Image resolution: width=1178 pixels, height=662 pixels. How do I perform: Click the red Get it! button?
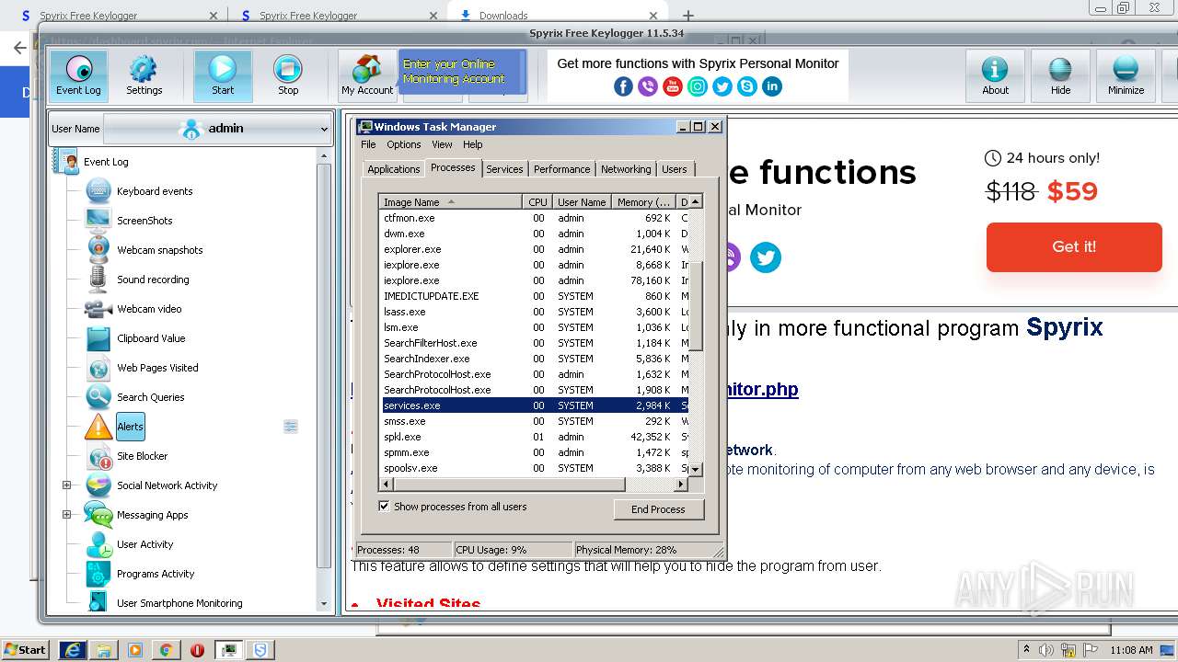[1074, 247]
